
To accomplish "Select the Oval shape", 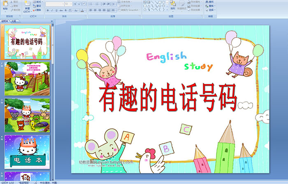I will pyautogui.click(x=164, y=2).
